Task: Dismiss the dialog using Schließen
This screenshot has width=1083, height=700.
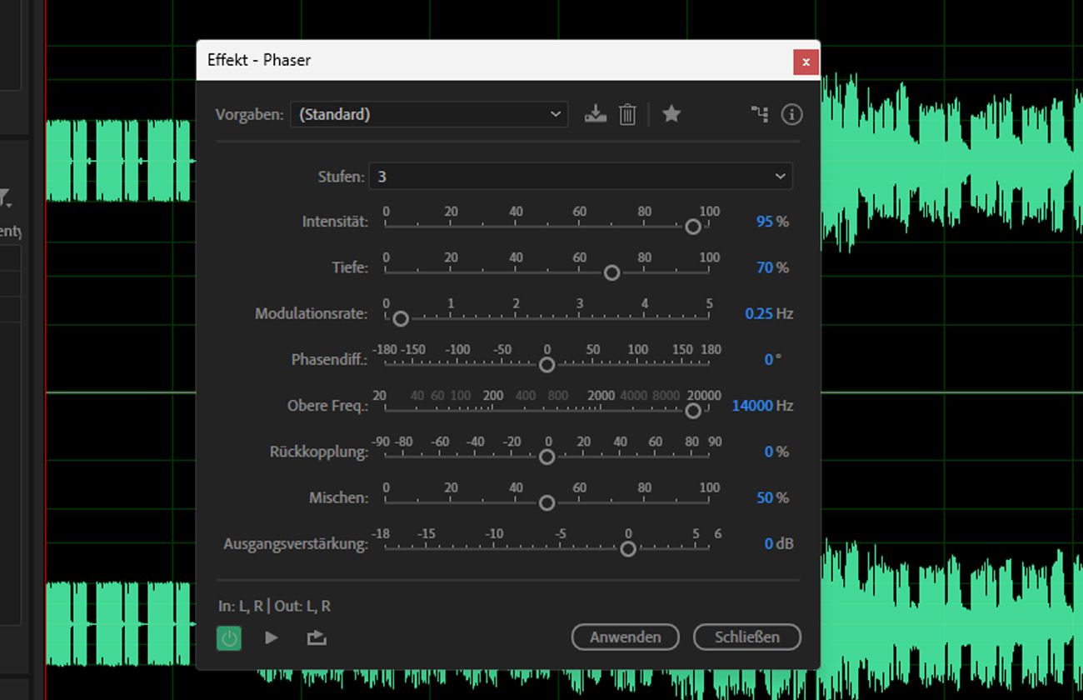Action: pos(746,637)
